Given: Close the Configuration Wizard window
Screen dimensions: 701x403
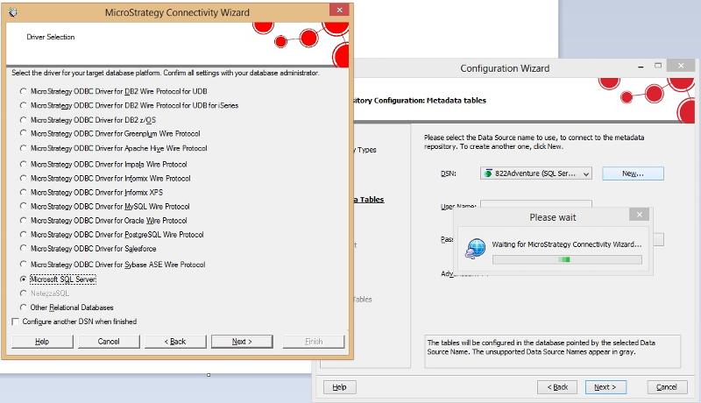Looking at the screenshot, I should tap(681, 66).
